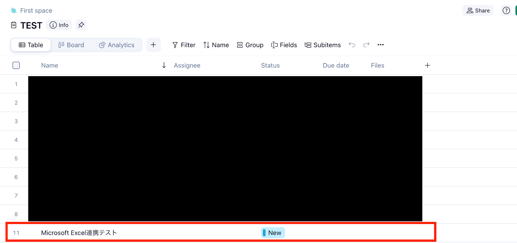The width and height of the screenshot is (517, 243).
Task: Open the Fields visibility menu
Action: point(284,45)
